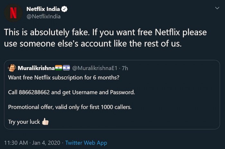Click the 'Promotional offer' line in quoted tweet
The image size is (225, 149).
(x=70, y=107)
